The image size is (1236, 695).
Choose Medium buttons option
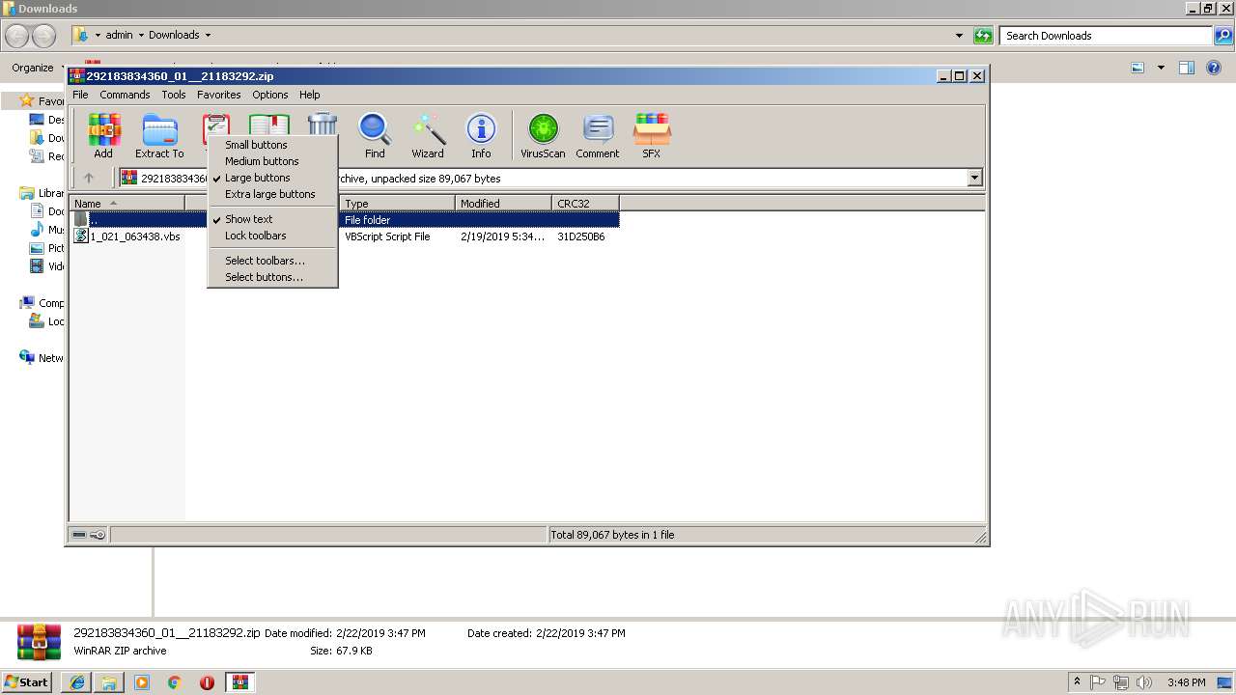273,161
